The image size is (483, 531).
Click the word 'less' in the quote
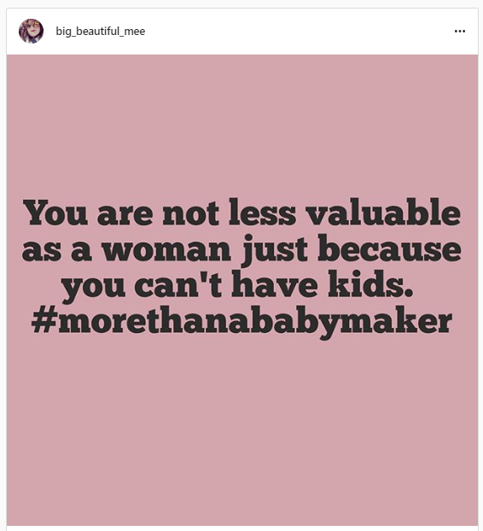[262, 213]
